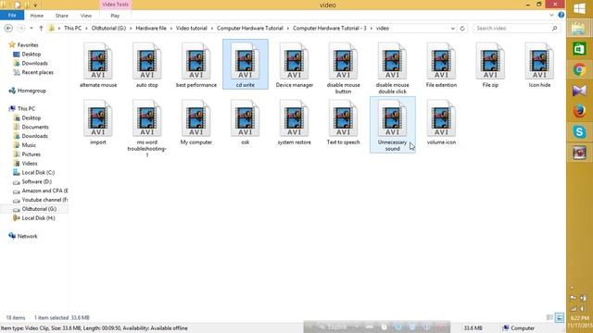Select the disable mouse button video
This screenshot has height=333, width=593.
[344, 68]
